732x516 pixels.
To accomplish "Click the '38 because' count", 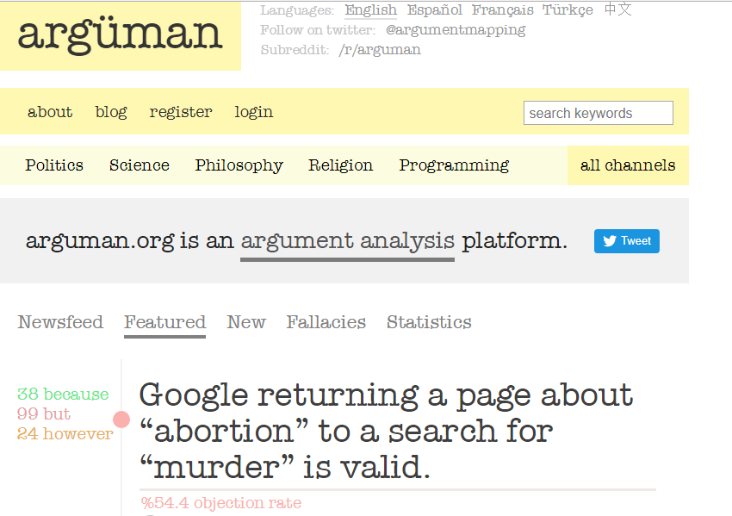I will click(63, 395).
